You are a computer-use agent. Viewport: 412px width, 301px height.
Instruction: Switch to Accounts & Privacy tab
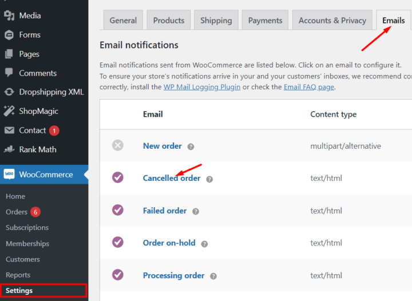click(332, 20)
